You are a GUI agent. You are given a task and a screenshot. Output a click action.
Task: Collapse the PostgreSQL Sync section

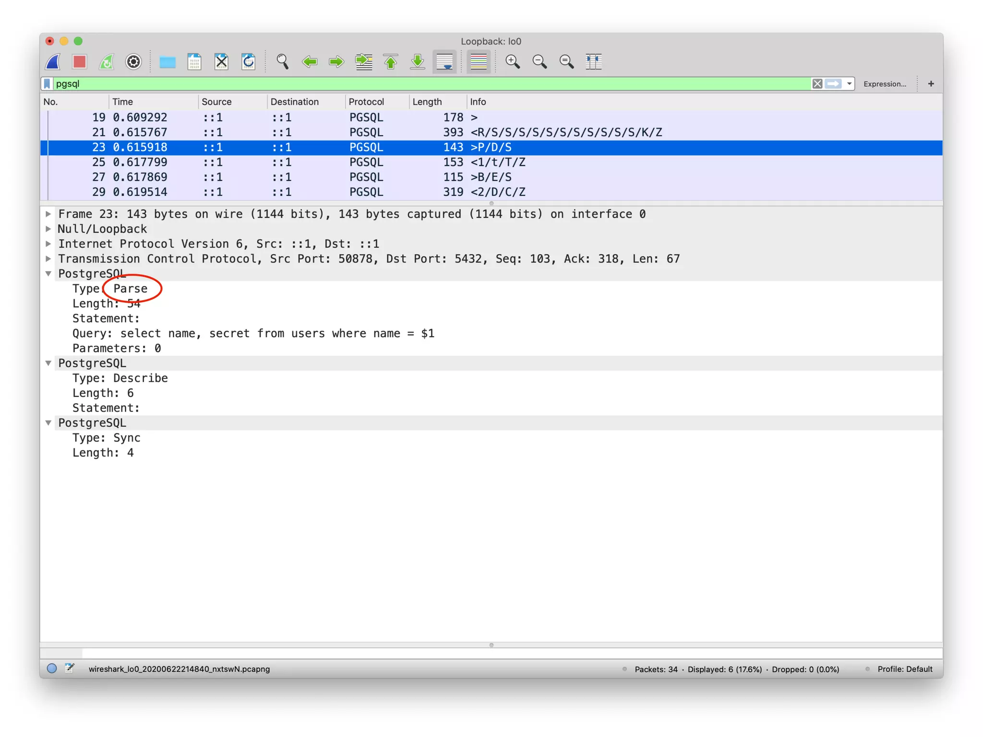pyautogui.click(x=48, y=423)
